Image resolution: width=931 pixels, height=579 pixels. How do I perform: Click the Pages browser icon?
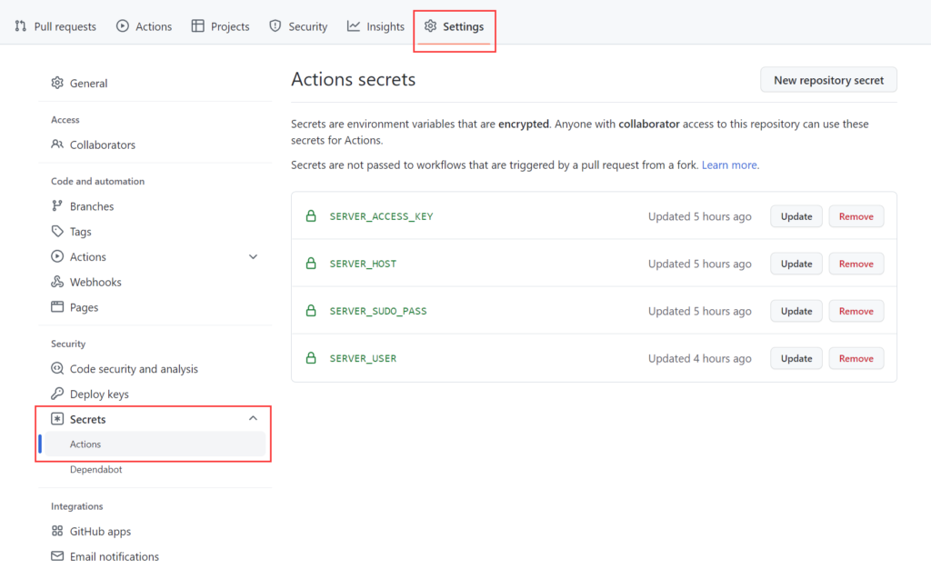[57, 307]
